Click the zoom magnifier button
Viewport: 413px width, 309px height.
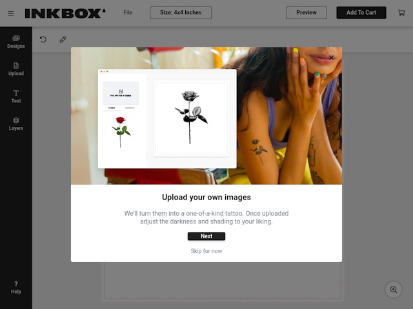click(x=394, y=290)
